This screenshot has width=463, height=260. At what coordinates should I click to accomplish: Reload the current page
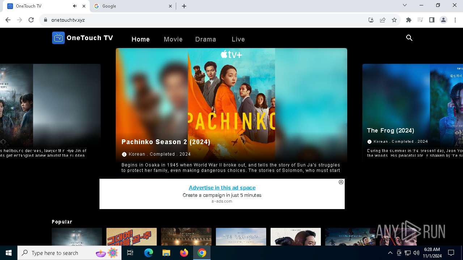31,20
